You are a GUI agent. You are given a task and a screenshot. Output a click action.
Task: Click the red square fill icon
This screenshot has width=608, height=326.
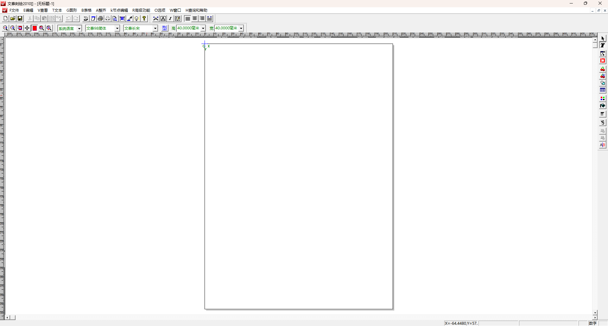(x=35, y=28)
